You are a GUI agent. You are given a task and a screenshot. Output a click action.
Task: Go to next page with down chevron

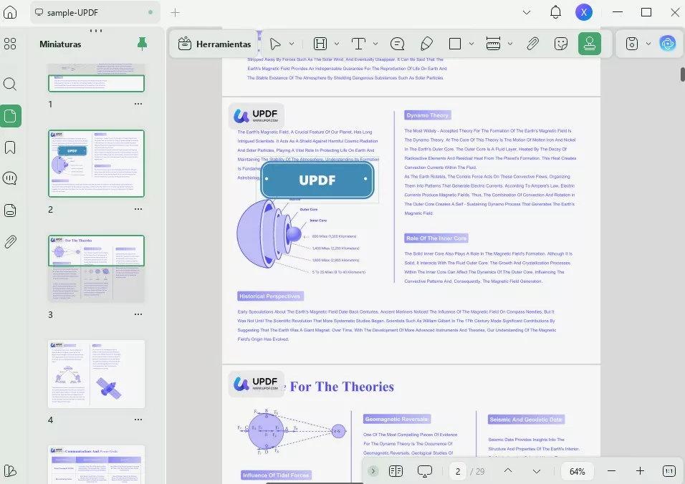pyautogui.click(x=537, y=471)
